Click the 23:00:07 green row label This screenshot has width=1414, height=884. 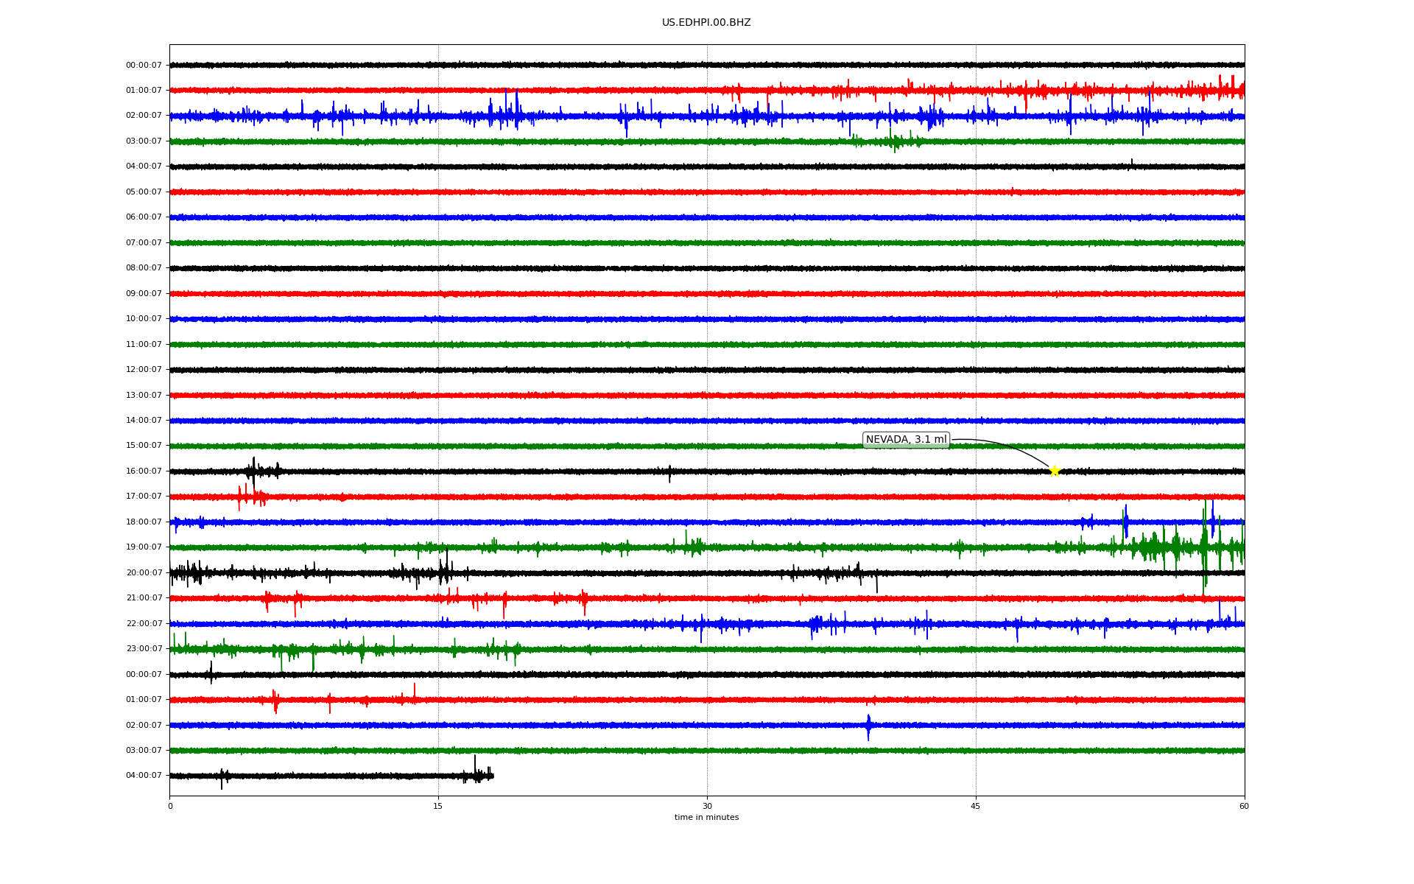click(x=144, y=649)
